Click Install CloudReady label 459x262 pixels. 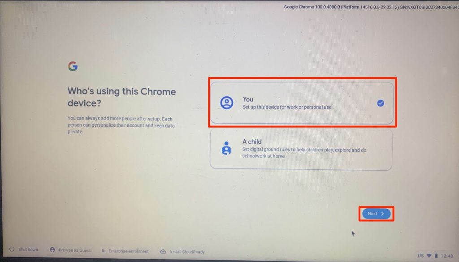point(187,252)
